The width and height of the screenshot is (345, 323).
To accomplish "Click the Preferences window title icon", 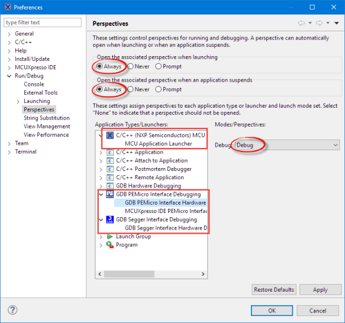I will coord(8,7).
